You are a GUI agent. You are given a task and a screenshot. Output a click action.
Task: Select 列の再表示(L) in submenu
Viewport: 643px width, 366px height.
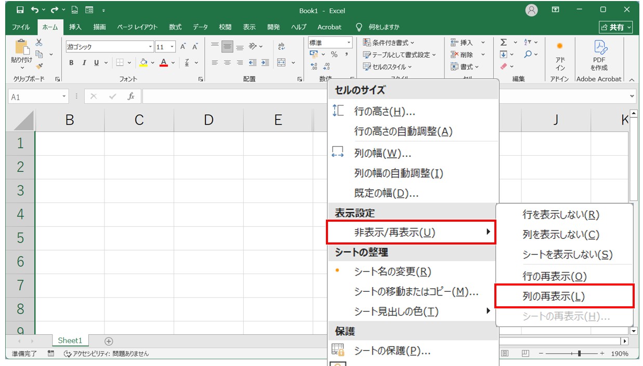coord(565,296)
